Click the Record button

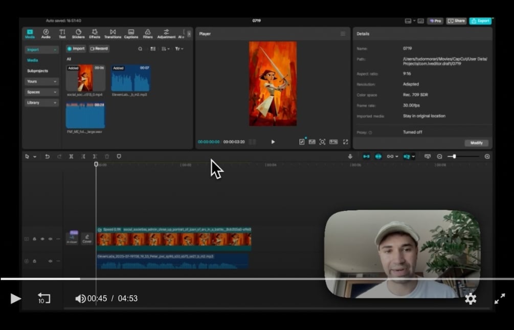[99, 49]
